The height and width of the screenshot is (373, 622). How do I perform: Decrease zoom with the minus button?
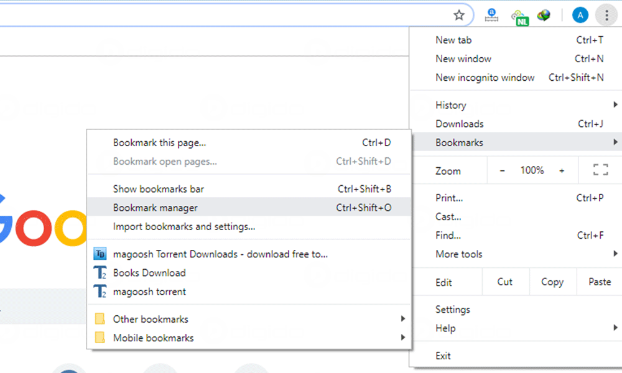click(x=503, y=170)
